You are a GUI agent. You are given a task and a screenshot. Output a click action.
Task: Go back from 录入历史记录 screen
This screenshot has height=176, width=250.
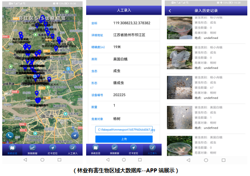(x=170, y=11)
